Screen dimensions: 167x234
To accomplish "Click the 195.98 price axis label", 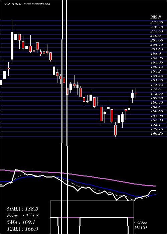I will 156,58.
